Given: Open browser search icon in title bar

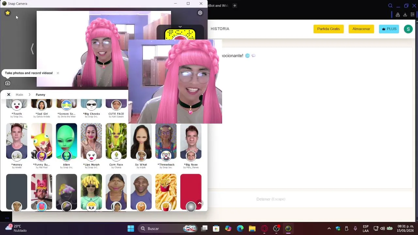Looking at the screenshot, I should (390, 6).
